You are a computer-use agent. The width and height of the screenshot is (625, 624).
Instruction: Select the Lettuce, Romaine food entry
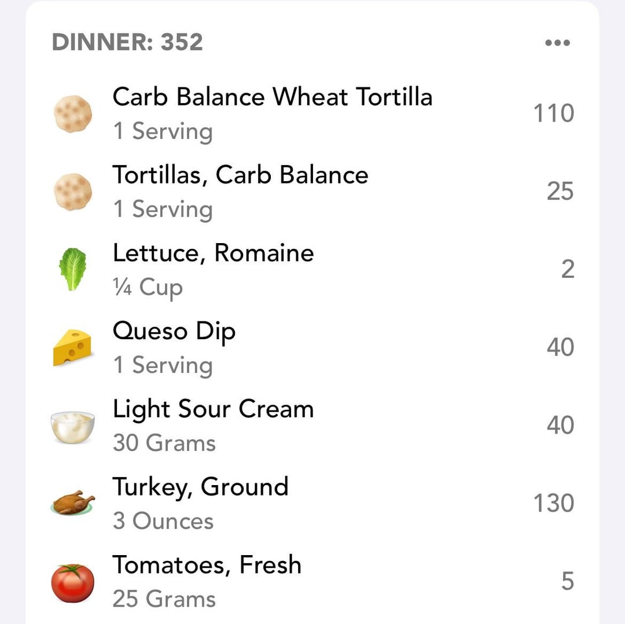tap(312, 270)
